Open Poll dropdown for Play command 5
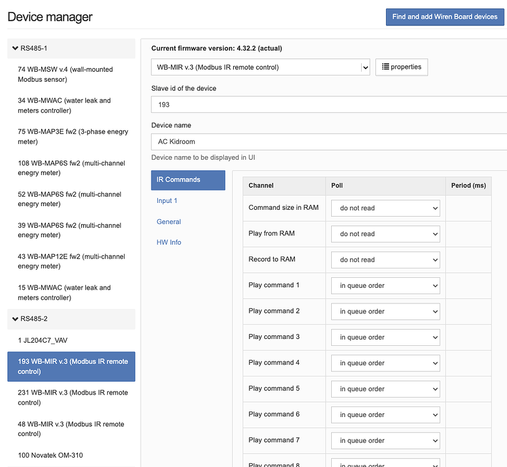Screen dimensions: 507x467 coord(385,389)
